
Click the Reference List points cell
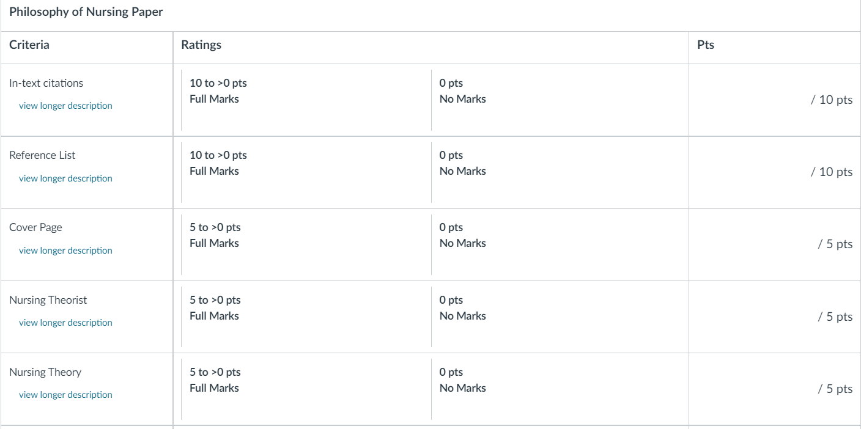(x=775, y=172)
